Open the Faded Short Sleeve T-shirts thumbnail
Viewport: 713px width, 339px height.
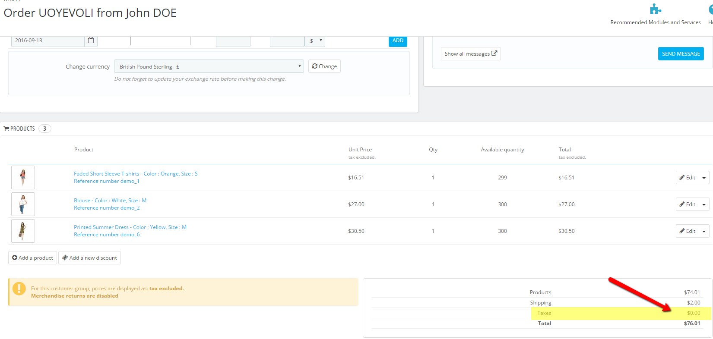point(23,178)
